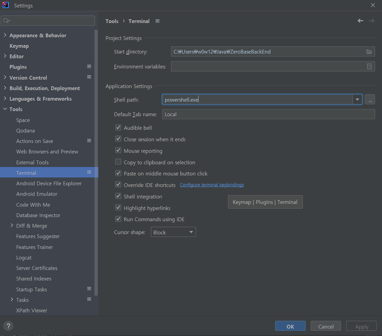The width and height of the screenshot is (382, 336).
Task: Click the ellipsis browse button for Shell path
Action: (x=370, y=100)
